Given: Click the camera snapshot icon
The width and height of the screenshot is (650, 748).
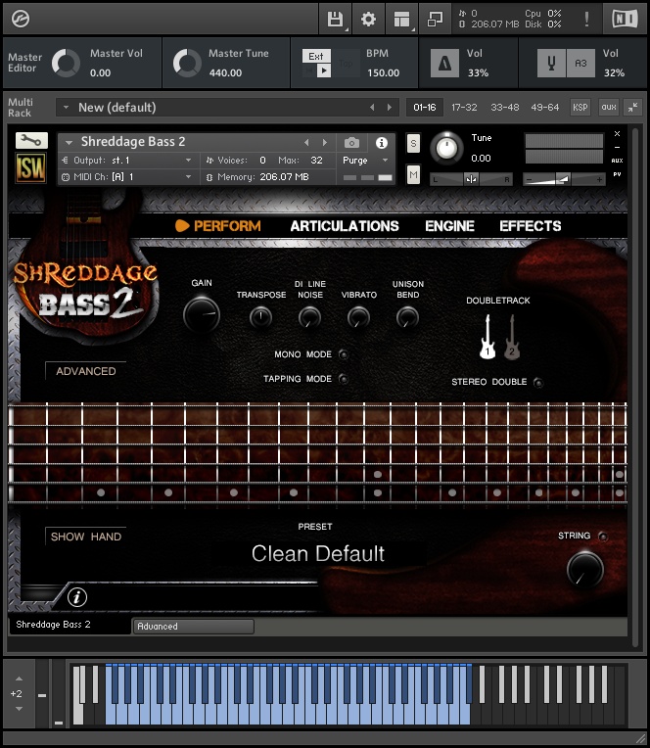Looking at the screenshot, I should [x=351, y=143].
